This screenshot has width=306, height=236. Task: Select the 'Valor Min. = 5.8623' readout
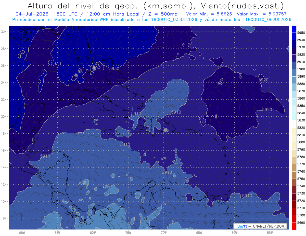(x=209, y=14)
